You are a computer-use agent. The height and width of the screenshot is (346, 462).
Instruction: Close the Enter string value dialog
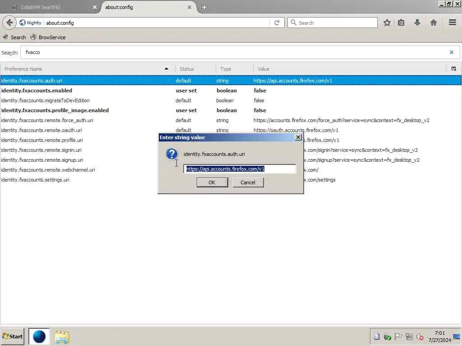click(298, 137)
